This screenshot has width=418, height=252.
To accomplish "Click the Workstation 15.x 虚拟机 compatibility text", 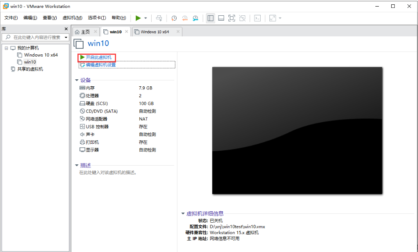I will pyautogui.click(x=234, y=233).
